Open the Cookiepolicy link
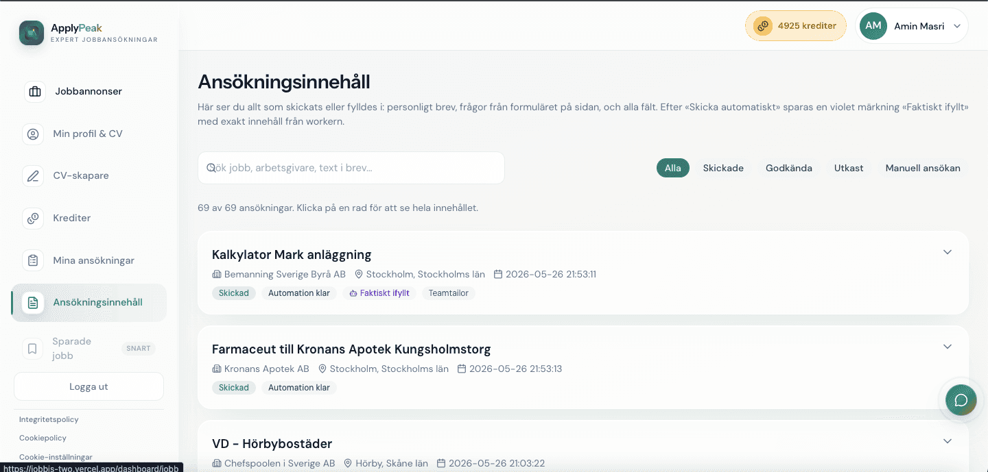This screenshot has width=988, height=472. [x=43, y=438]
